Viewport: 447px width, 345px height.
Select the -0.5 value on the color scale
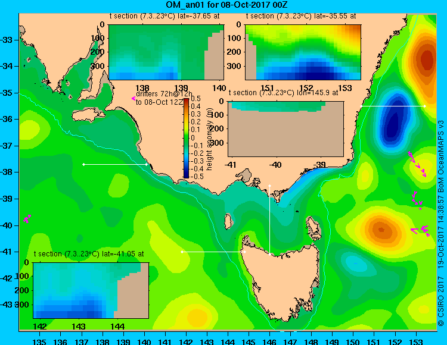point(197,177)
